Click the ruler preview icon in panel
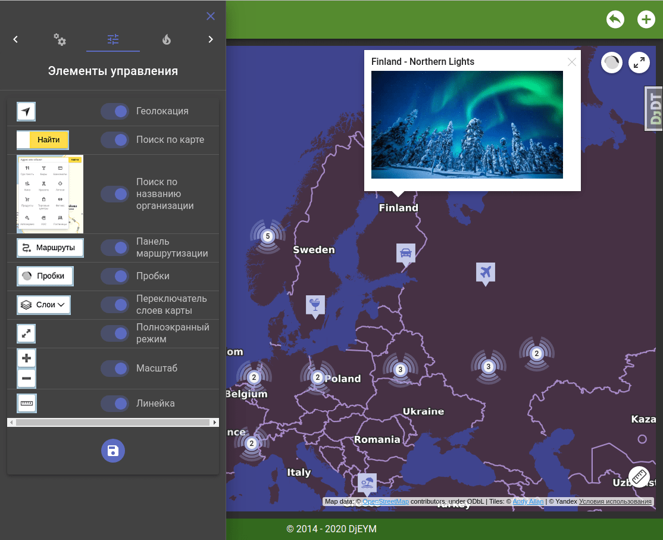The height and width of the screenshot is (540, 663). (x=27, y=404)
